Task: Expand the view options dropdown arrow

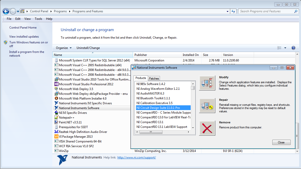Action: click(x=285, y=48)
